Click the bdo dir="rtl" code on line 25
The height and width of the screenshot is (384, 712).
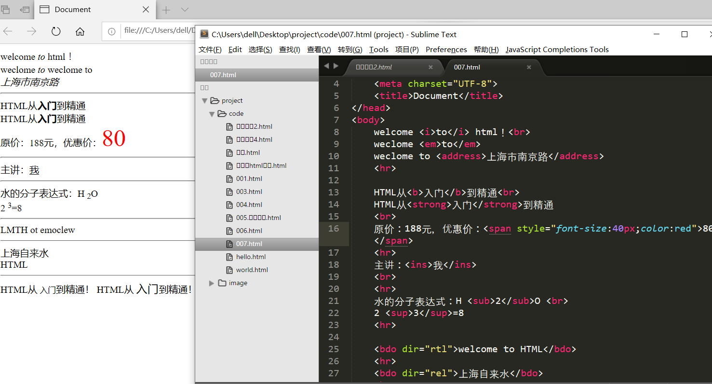pyautogui.click(x=416, y=349)
